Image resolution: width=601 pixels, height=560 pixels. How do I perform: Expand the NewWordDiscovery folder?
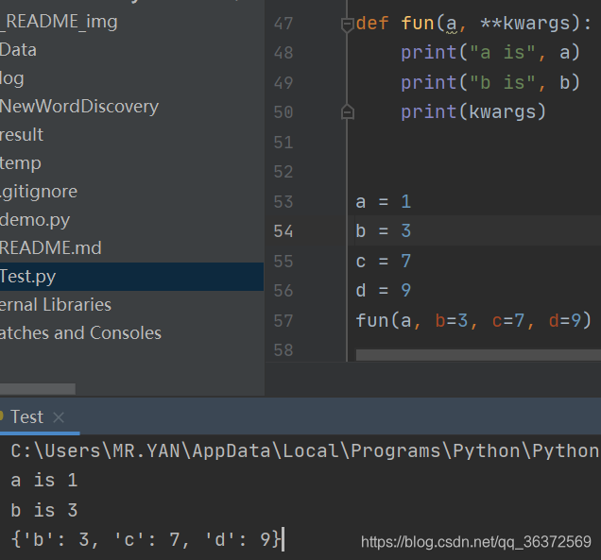click(79, 107)
